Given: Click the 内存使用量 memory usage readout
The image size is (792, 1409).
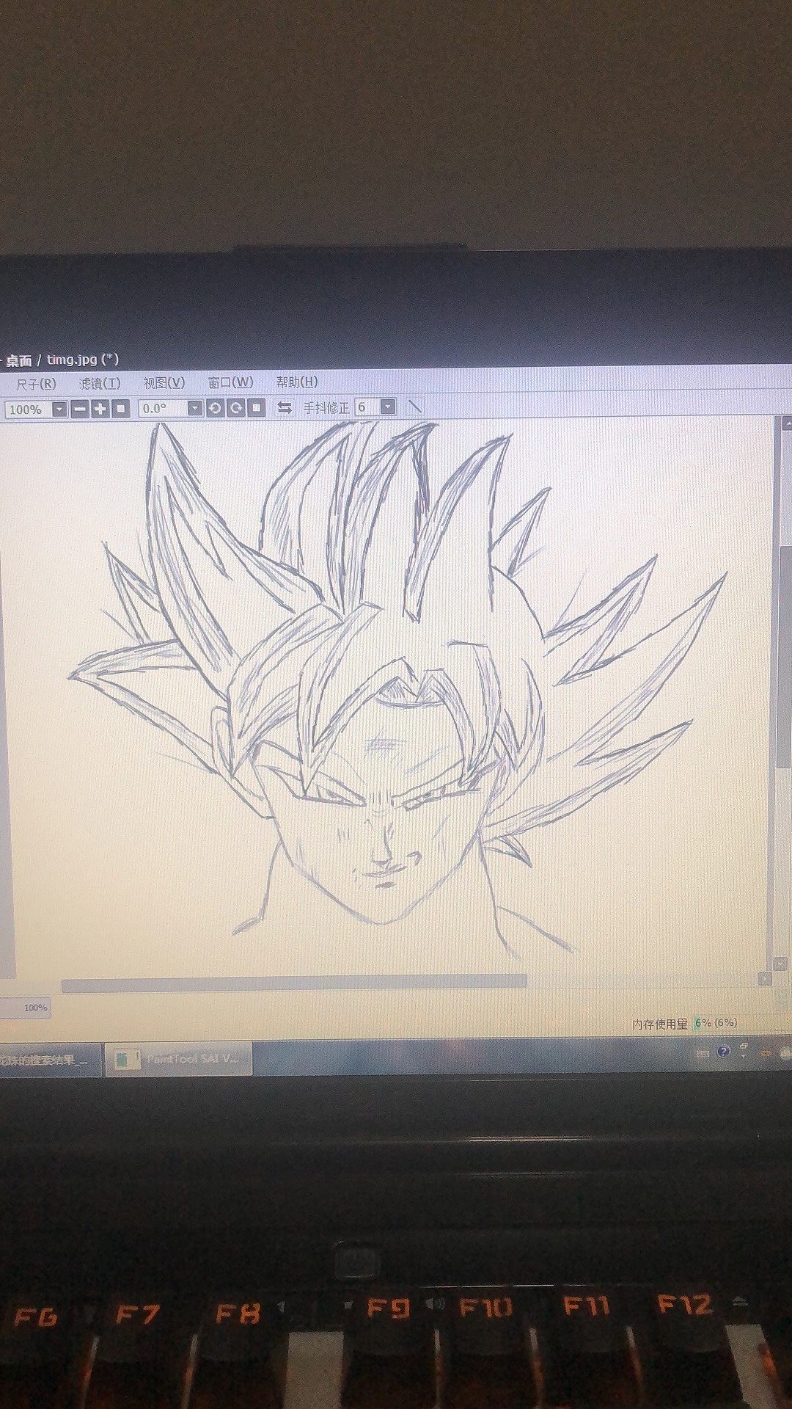Looking at the screenshot, I should coord(685,1023).
